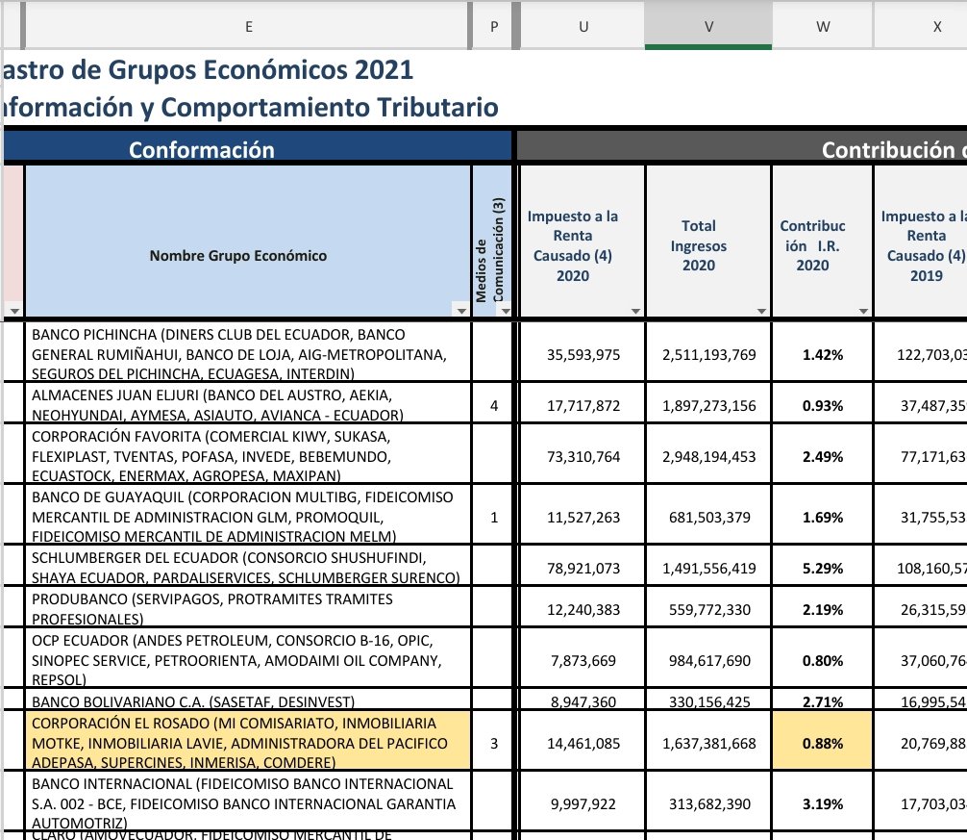Open filter dropdown for Total Ingresos 2020
The height and width of the screenshot is (840, 967).
click(761, 311)
